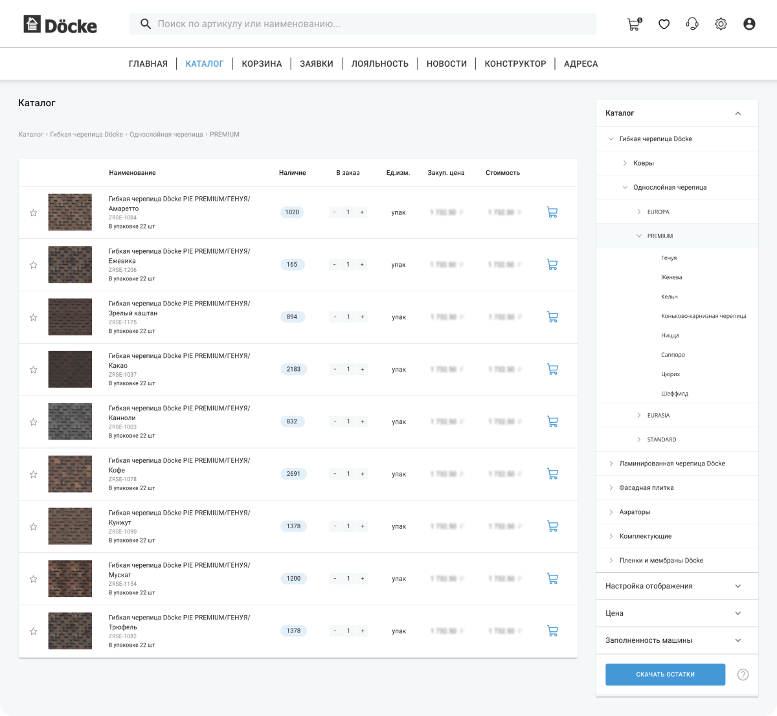
Task: Add Кунжут tile to cart
Action: click(x=552, y=526)
